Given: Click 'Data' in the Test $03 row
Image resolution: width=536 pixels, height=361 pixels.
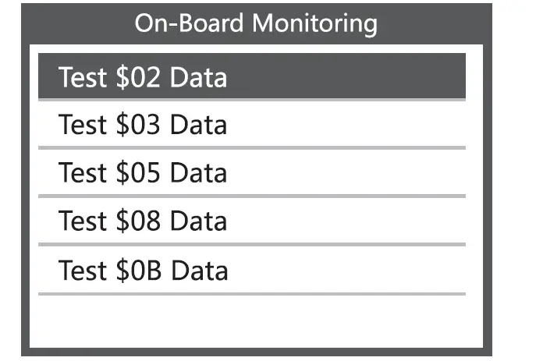Looking at the screenshot, I should pos(198,125).
